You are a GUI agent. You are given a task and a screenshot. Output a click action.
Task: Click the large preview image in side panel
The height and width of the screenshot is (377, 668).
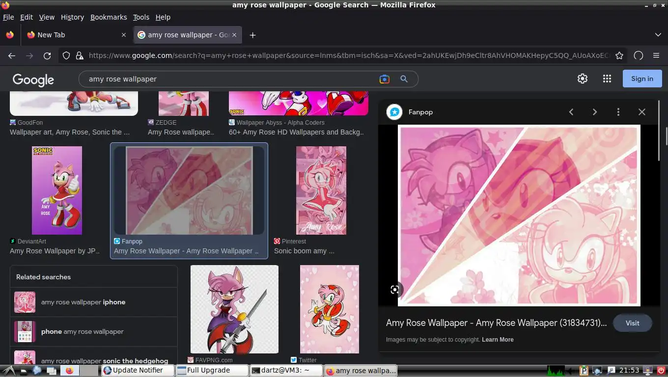[519, 215]
